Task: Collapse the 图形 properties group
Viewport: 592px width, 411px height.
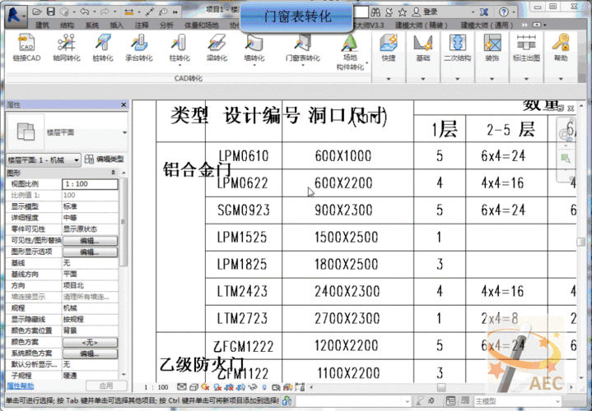Action: pos(113,173)
